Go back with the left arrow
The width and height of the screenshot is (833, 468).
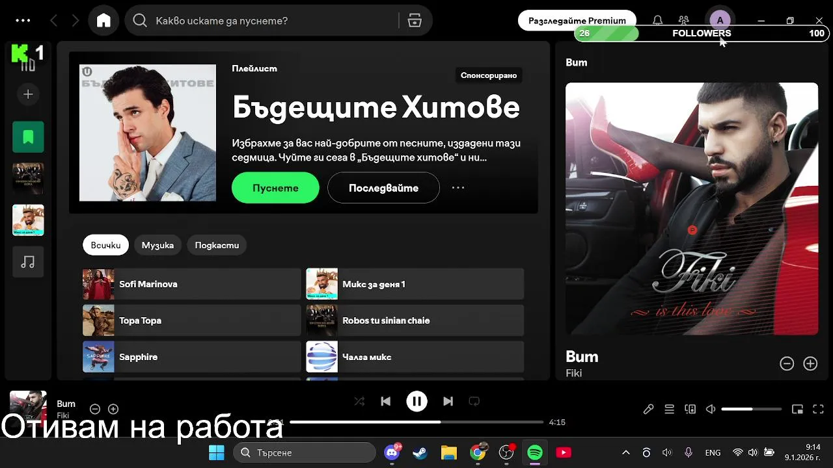[54, 21]
